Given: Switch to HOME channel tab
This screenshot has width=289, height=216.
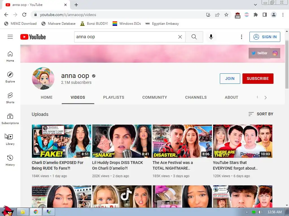Looking at the screenshot, I should pyautogui.click(x=47, y=97).
